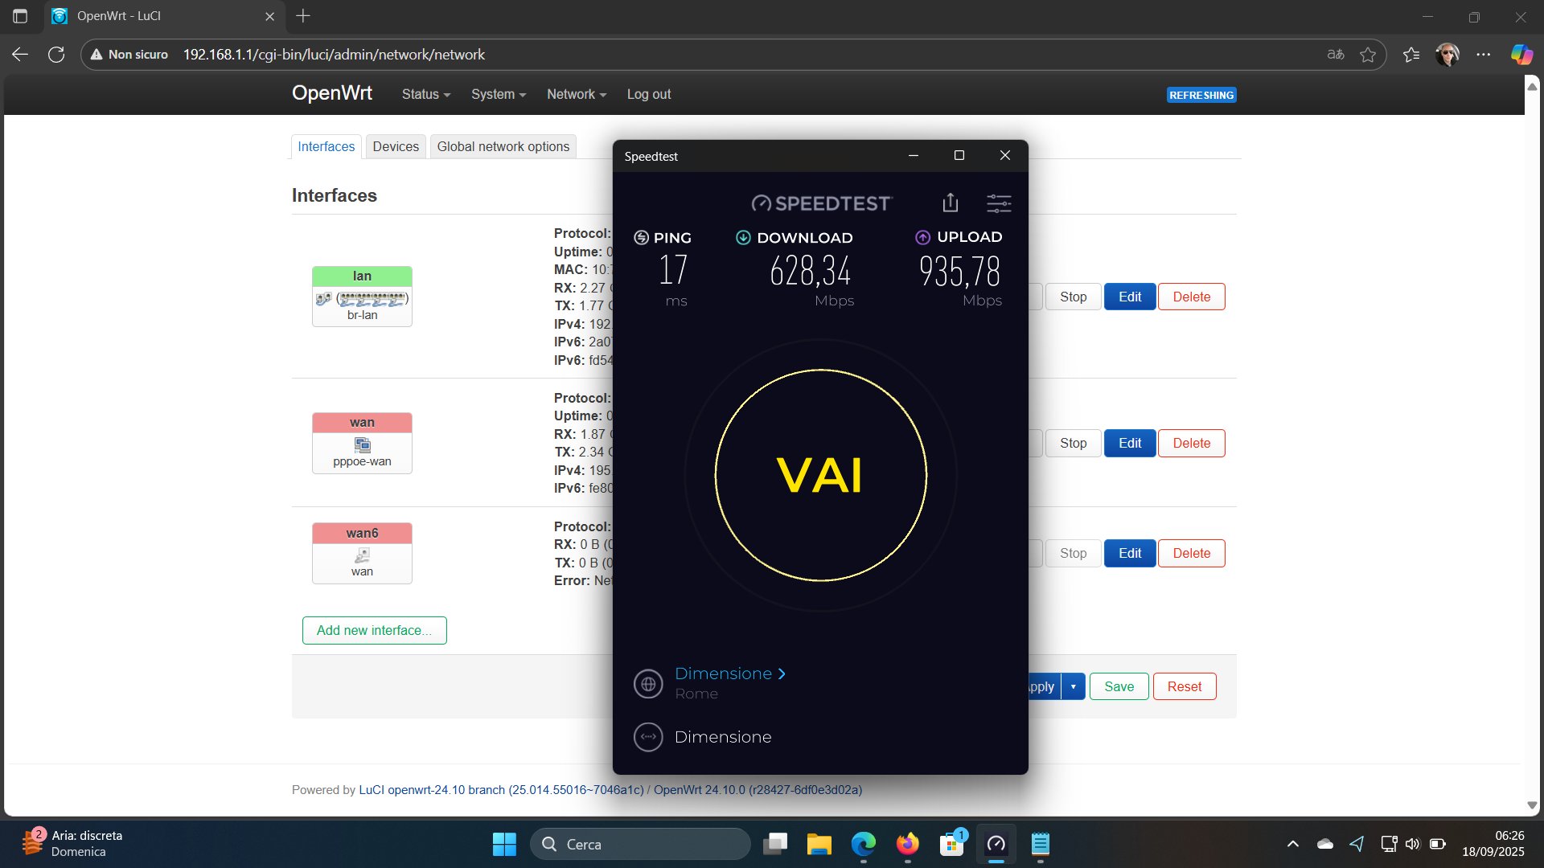Image resolution: width=1544 pixels, height=868 pixels.
Task: Open the Network menu dropdown
Action: pyautogui.click(x=576, y=94)
